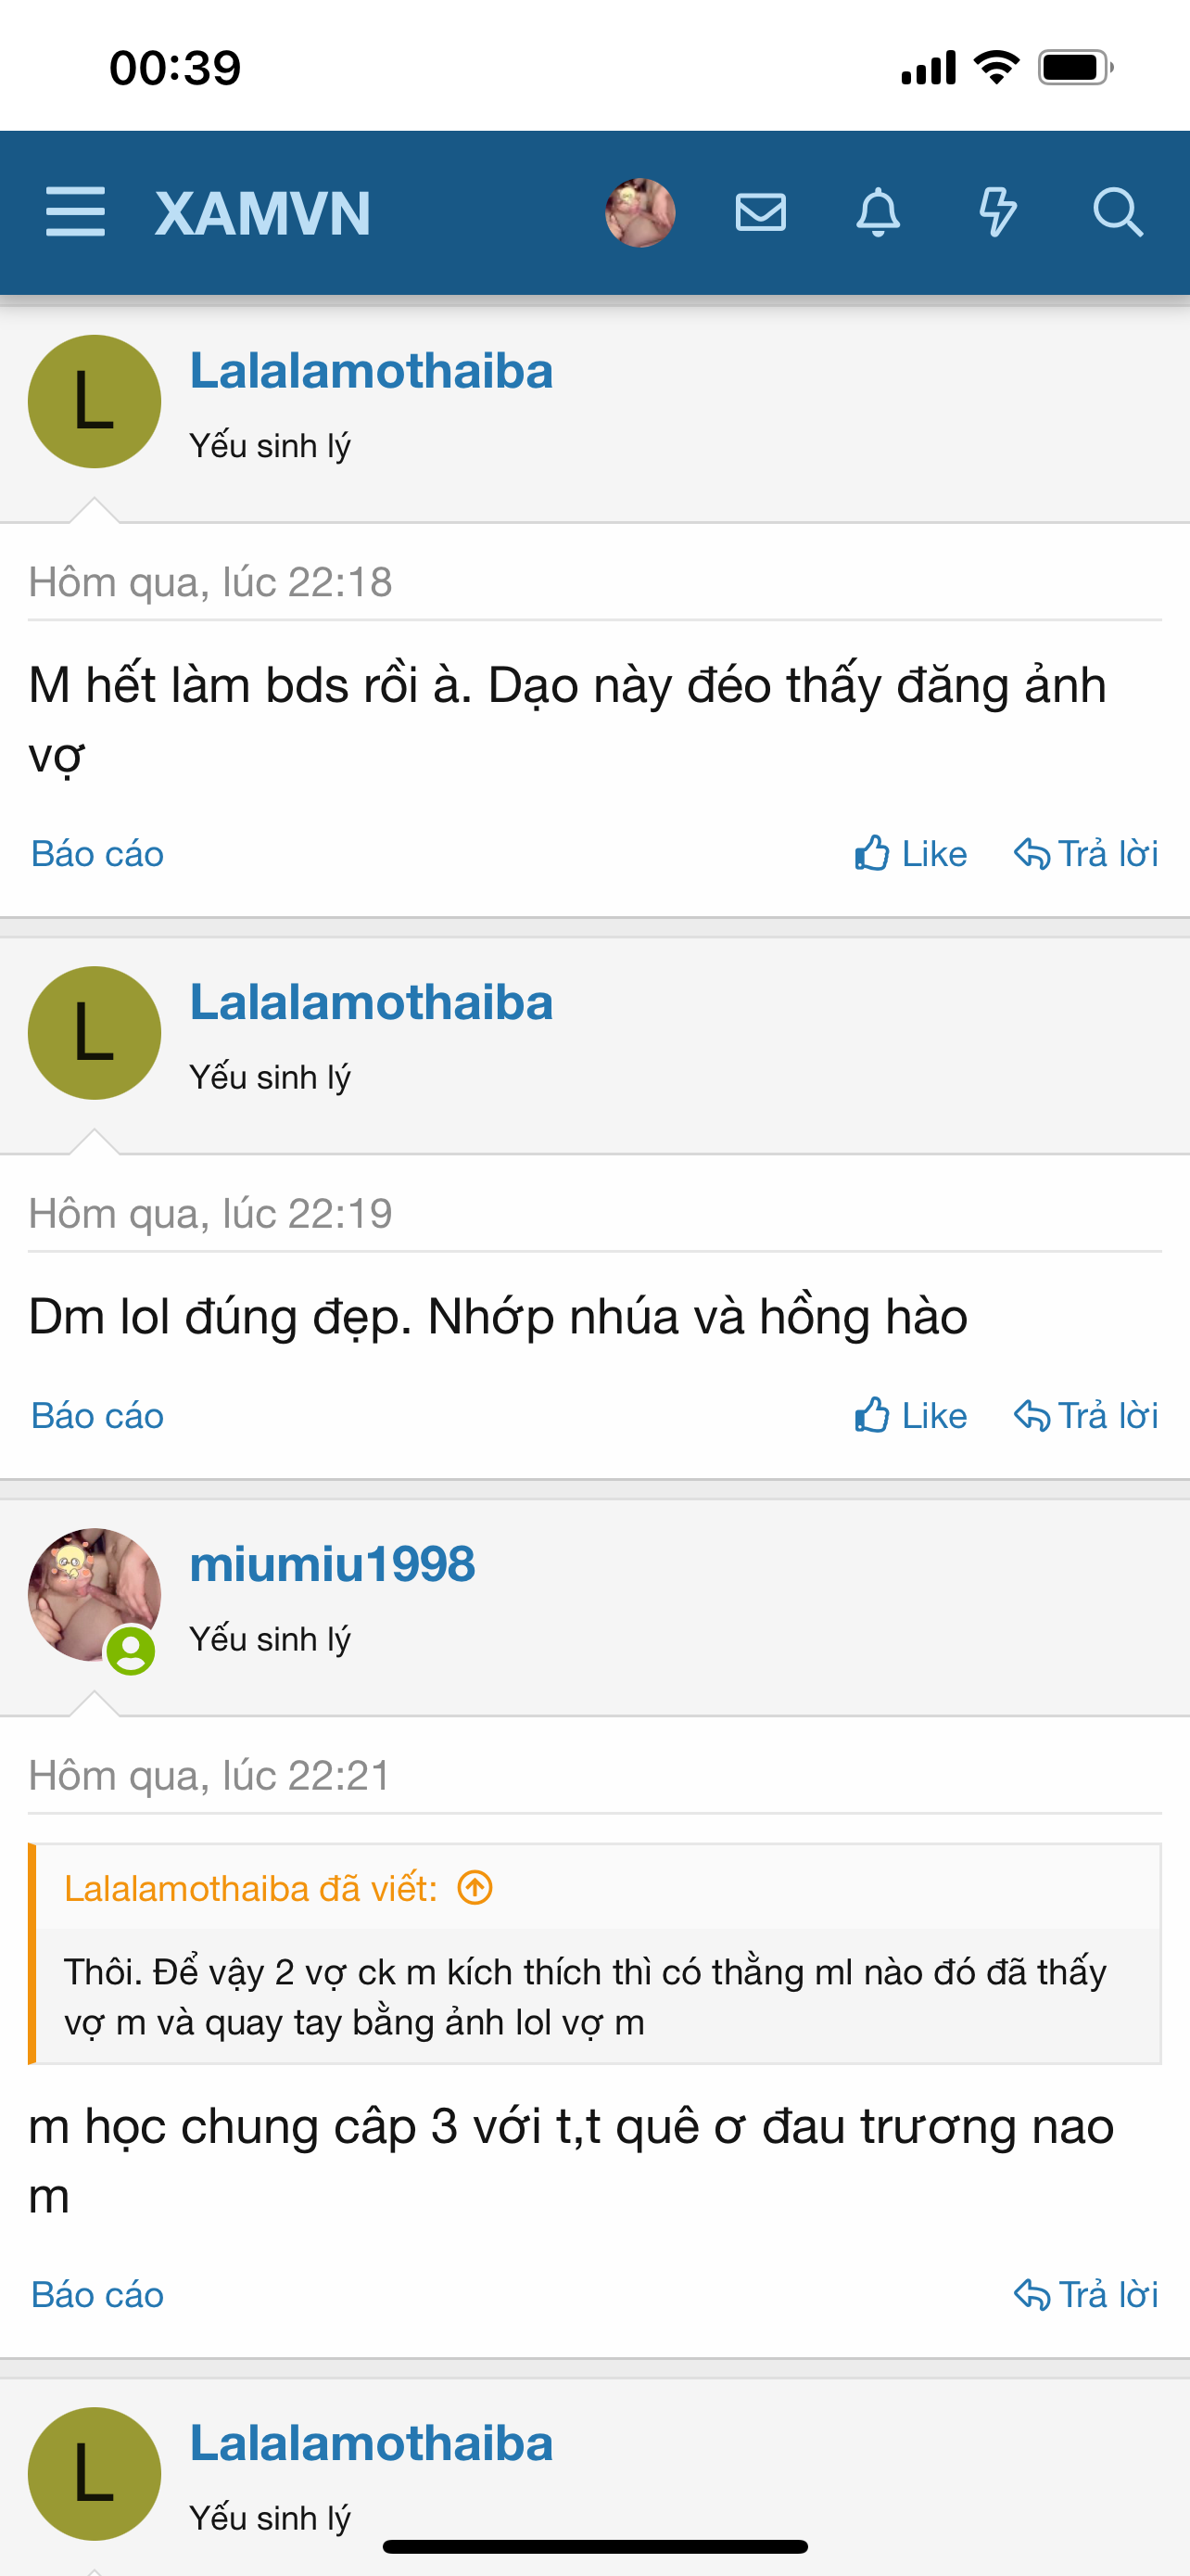Like the 22:18 post about bds
The image size is (1190, 2576).
click(x=910, y=854)
